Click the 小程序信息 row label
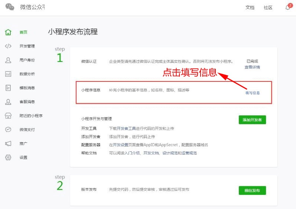This screenshot has height=209, width=296. coord(91,90)
